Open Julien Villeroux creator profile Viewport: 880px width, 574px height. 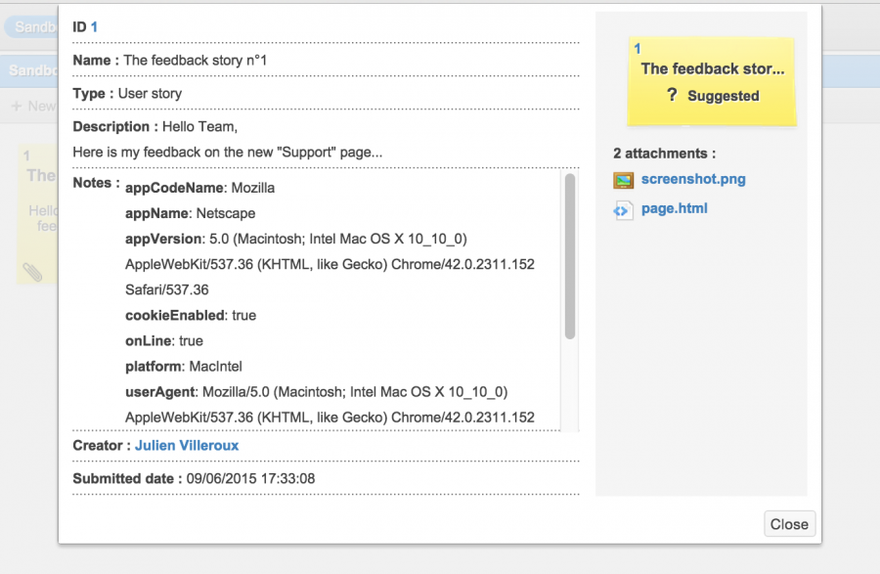(x=187, y=446)
